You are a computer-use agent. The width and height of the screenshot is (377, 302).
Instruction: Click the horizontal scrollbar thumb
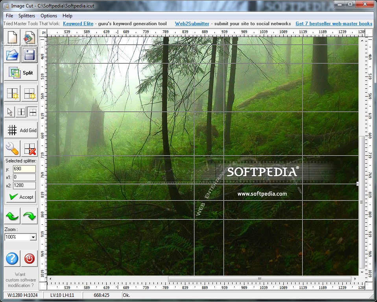click(260, 279)
